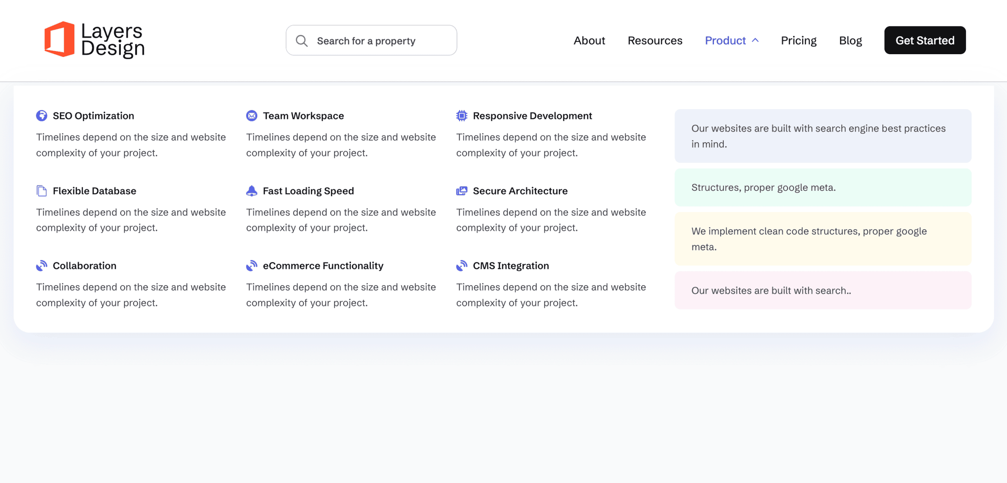Click the SEO Optimization globe icon

click(x=42, y=116)
